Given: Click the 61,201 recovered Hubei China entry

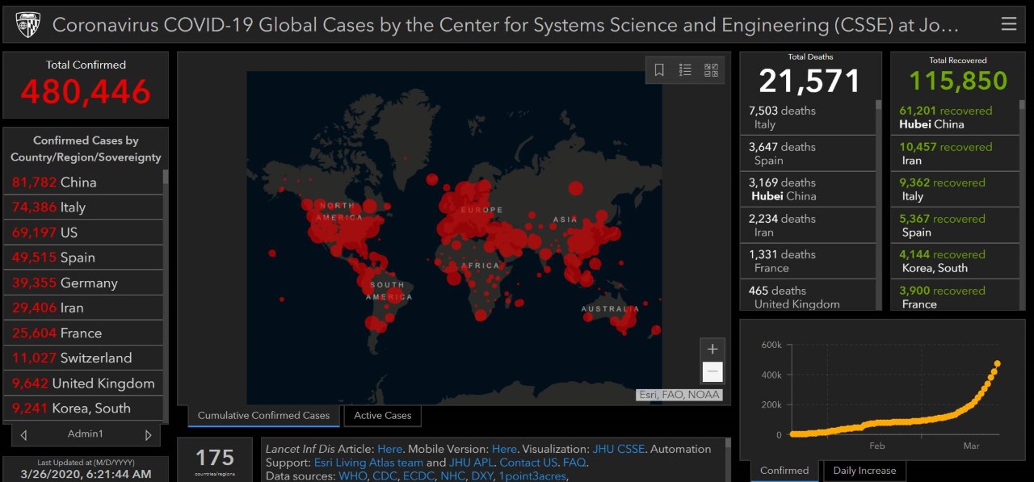Looking at the screenshot, I should click(955, 117).
